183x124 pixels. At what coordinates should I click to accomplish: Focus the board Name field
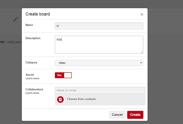point(99,26)
